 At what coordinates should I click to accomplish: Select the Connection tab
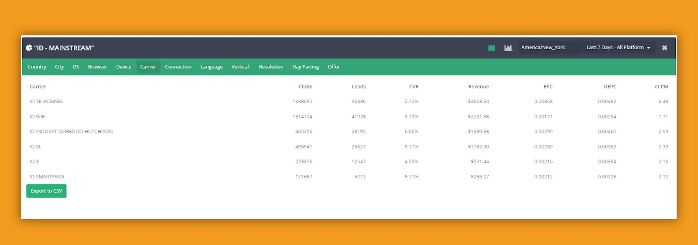click(178, 67)
